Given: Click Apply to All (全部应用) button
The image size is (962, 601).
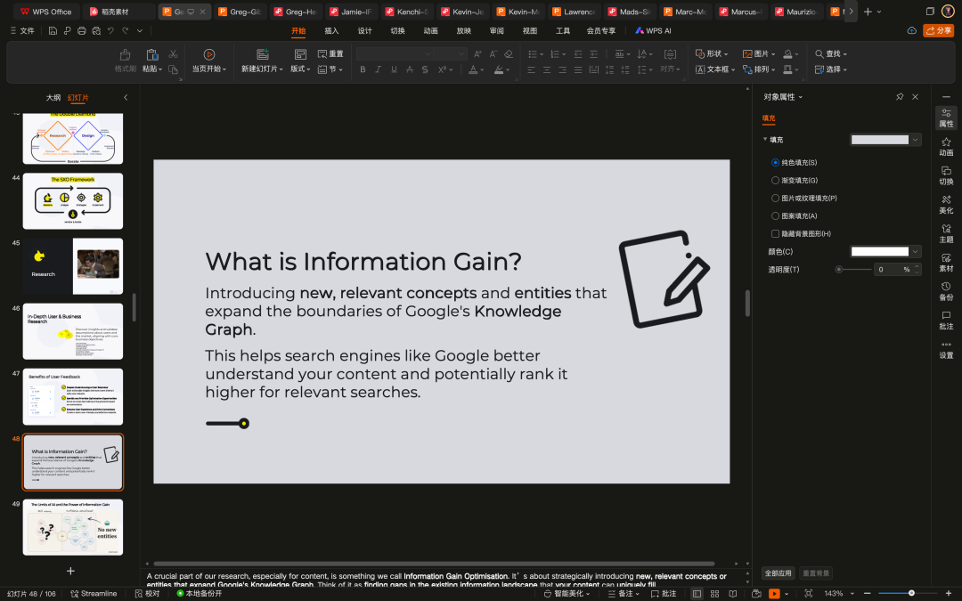Looking at the screenshot, I should click(778, 573).
